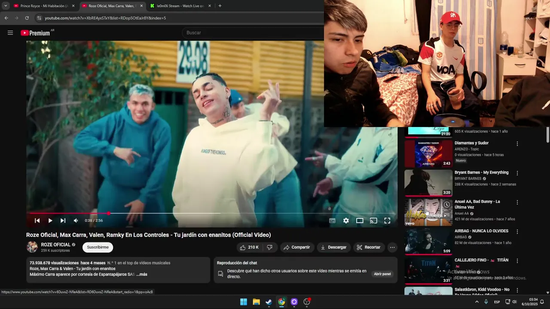Cast video to a TV device

373,221
